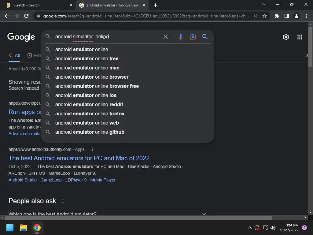Viewport: 313px width, 235px height.
Task: Close the android simulator search tab
Action: pyautogui.click(x=144, y=5)
